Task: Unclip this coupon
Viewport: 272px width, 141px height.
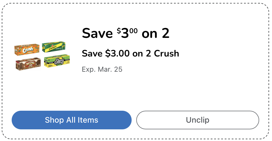Action: 198,120
